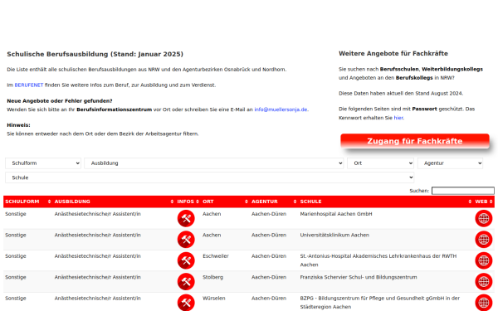Image resolution: width=498 pixels, height=311 pixels.
Task: Open info icon for Universitätsklinikum Aachen row
Action: [186, 240]
